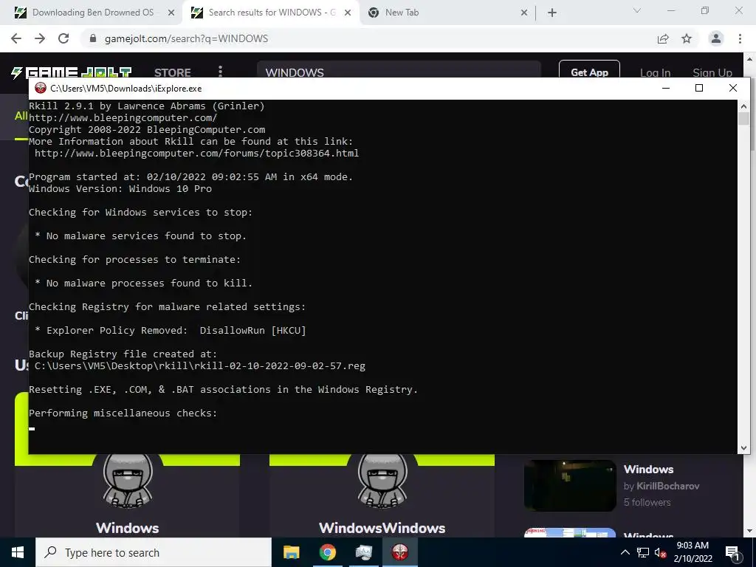The image size is (756, 567).
Task: Click the taskbar Type here to search box
Action: [x=154, y=552]
